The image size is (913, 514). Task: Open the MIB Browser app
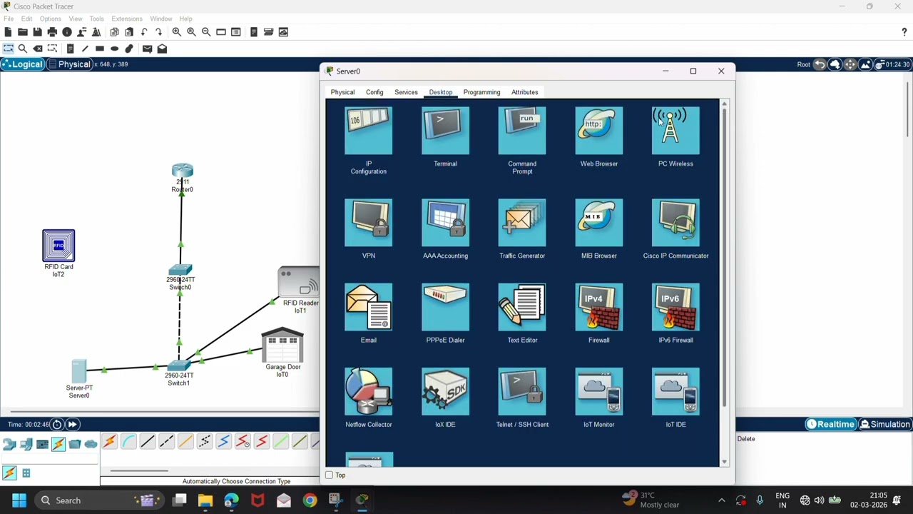[599, 223]
